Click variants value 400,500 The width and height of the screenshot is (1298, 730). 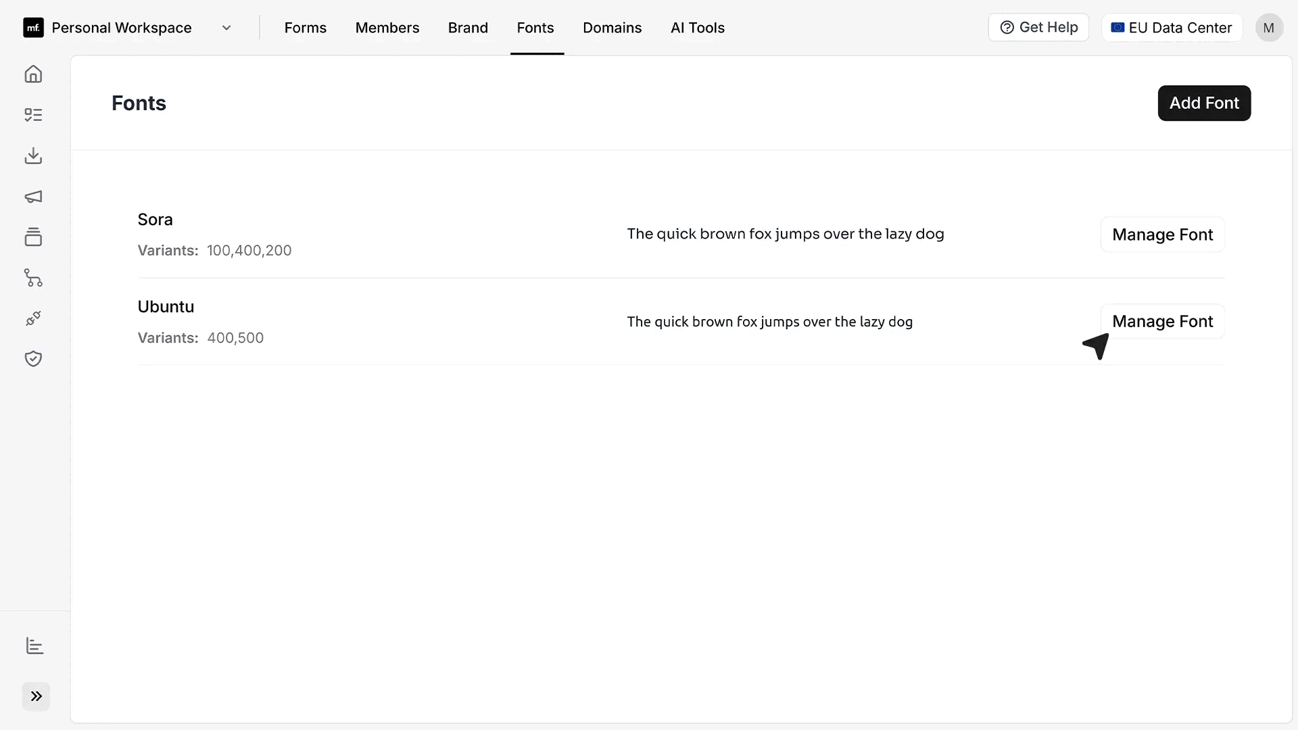point(235,338)
